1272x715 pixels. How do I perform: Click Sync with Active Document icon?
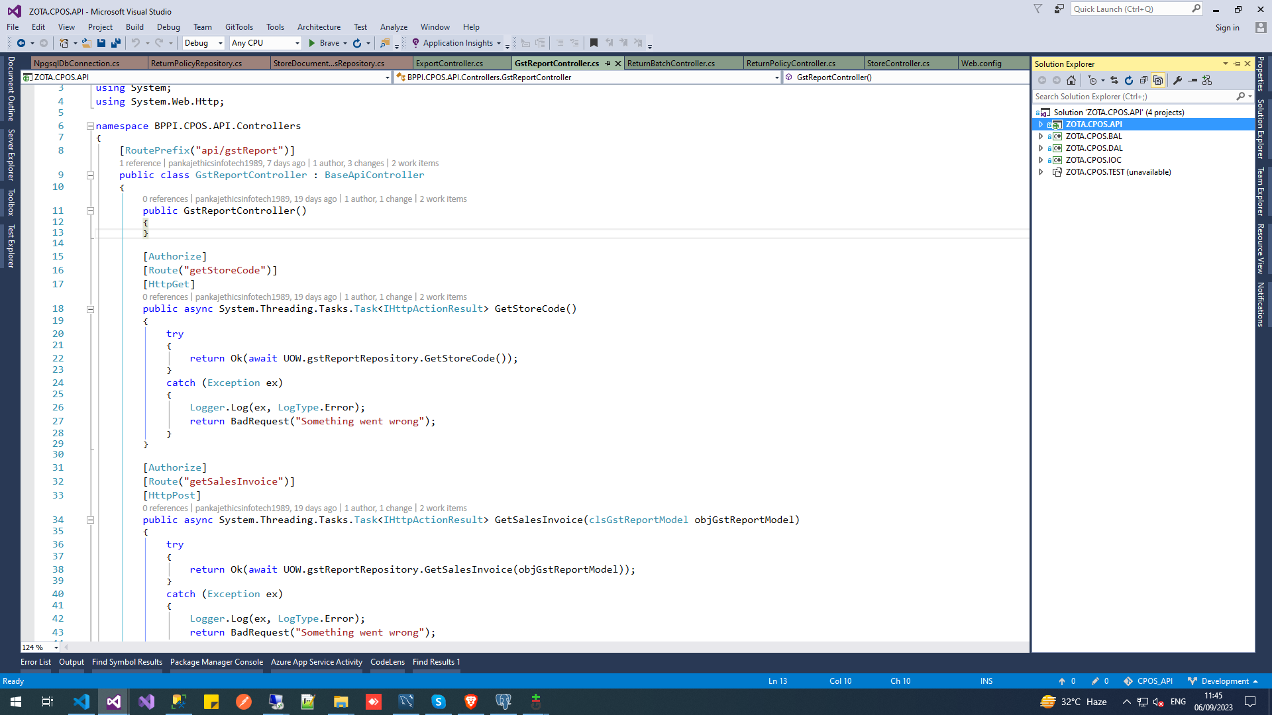pos(1114,80)
